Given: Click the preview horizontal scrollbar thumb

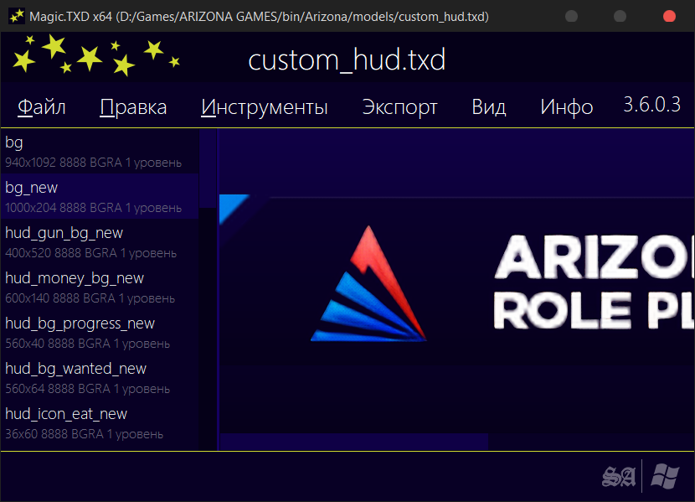Looking at the screenshot, I should 353,442.
